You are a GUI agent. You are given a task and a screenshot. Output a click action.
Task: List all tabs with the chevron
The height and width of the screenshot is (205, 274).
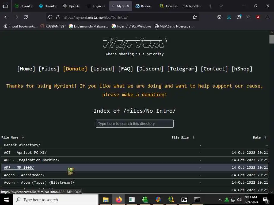pyautogui.click(x=221, y=6)
